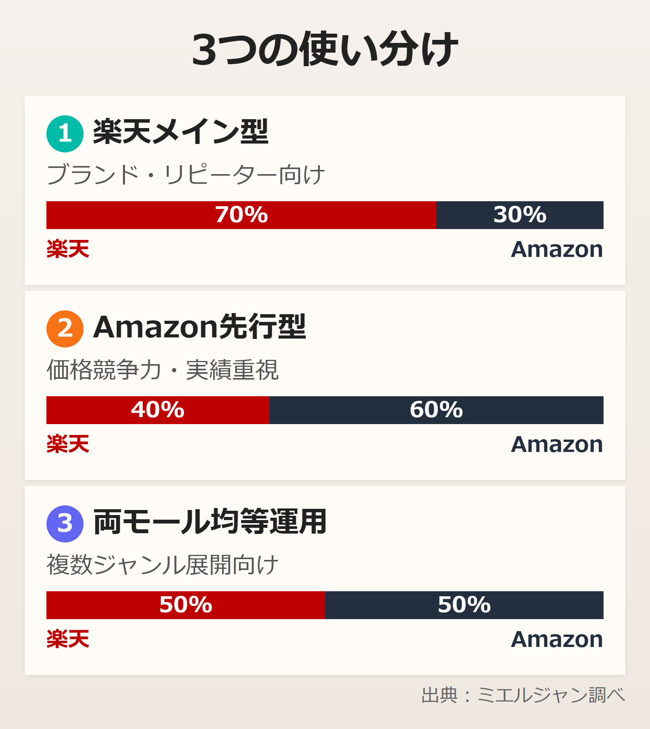The image size is (650, 729).
Task: Click the Amazon先行型 heading
Action: tap(200, 327)
